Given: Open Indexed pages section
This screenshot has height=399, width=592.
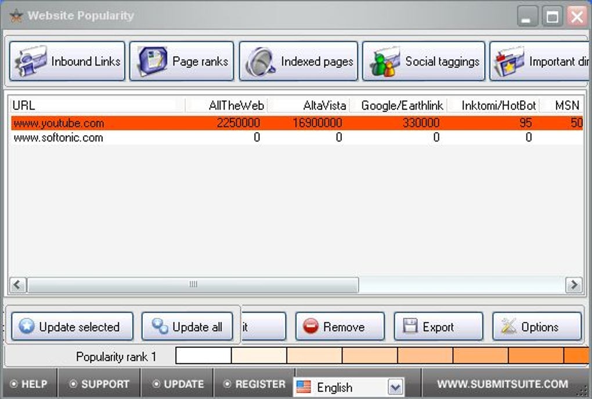Looking at the screenshot, I should (x=298, y=61).
